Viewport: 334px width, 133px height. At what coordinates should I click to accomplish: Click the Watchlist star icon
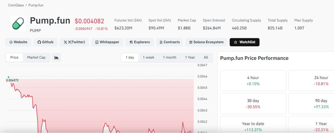(x=235, y=42)
